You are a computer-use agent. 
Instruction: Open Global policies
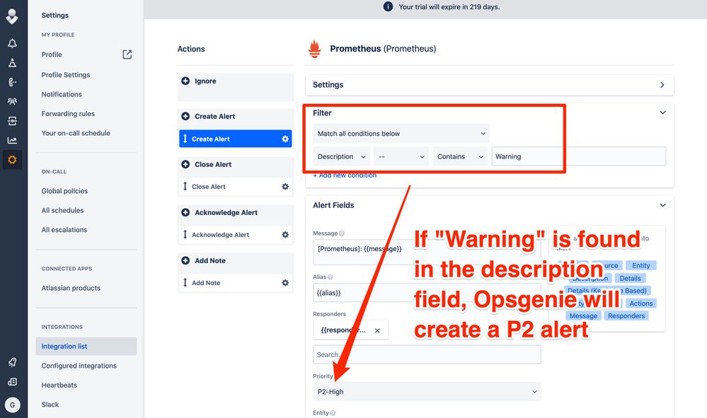click(x=64, y=191)
